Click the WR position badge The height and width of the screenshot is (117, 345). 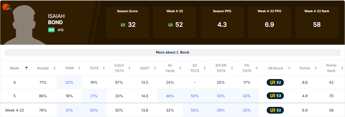click(51, 30)
